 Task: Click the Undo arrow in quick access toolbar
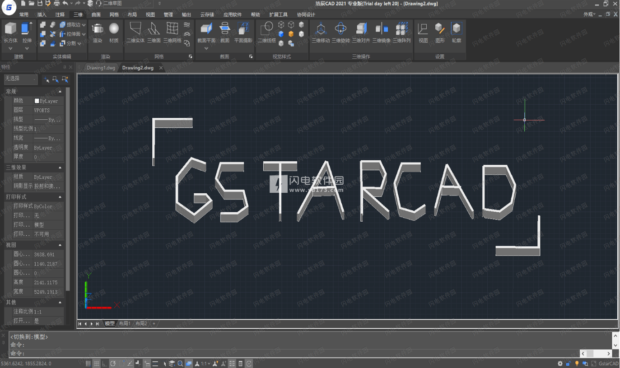65,3
